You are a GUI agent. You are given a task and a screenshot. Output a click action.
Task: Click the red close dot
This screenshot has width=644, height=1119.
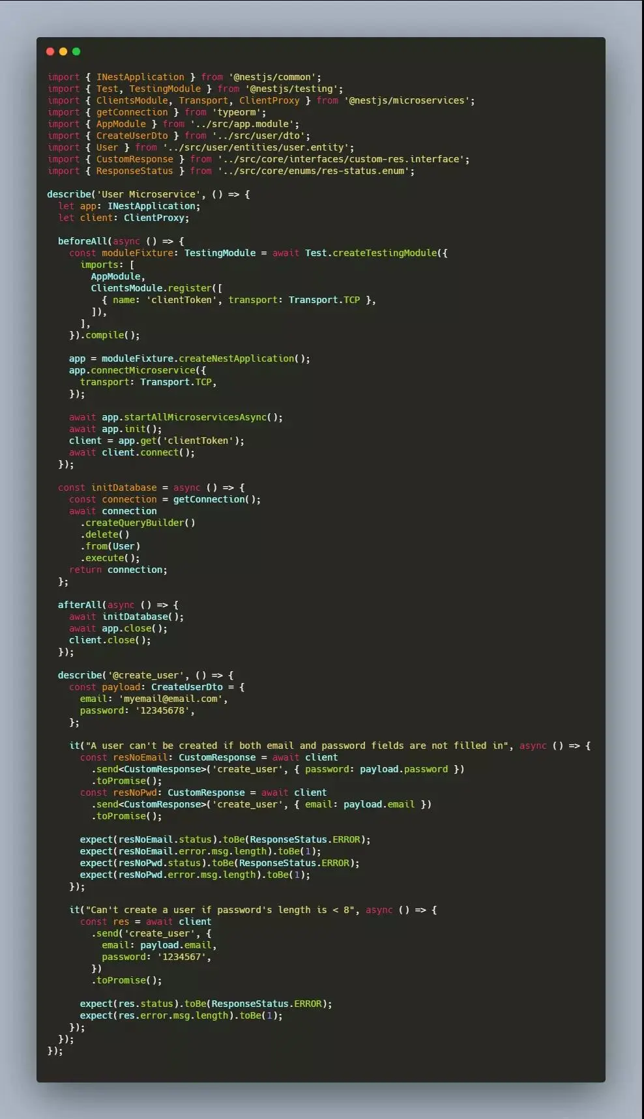[x=50, y=51]
